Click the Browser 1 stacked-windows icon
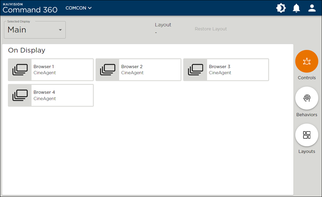Viewport: 322px width, 197px height. pos(20,70)
